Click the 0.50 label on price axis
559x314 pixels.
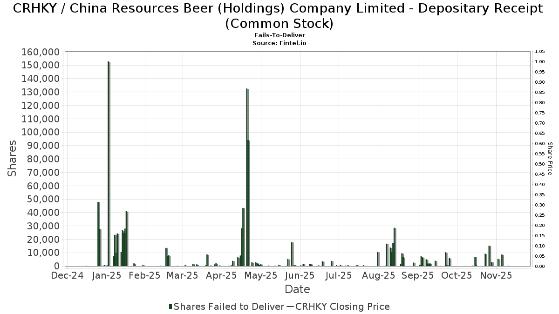[539, 164]
